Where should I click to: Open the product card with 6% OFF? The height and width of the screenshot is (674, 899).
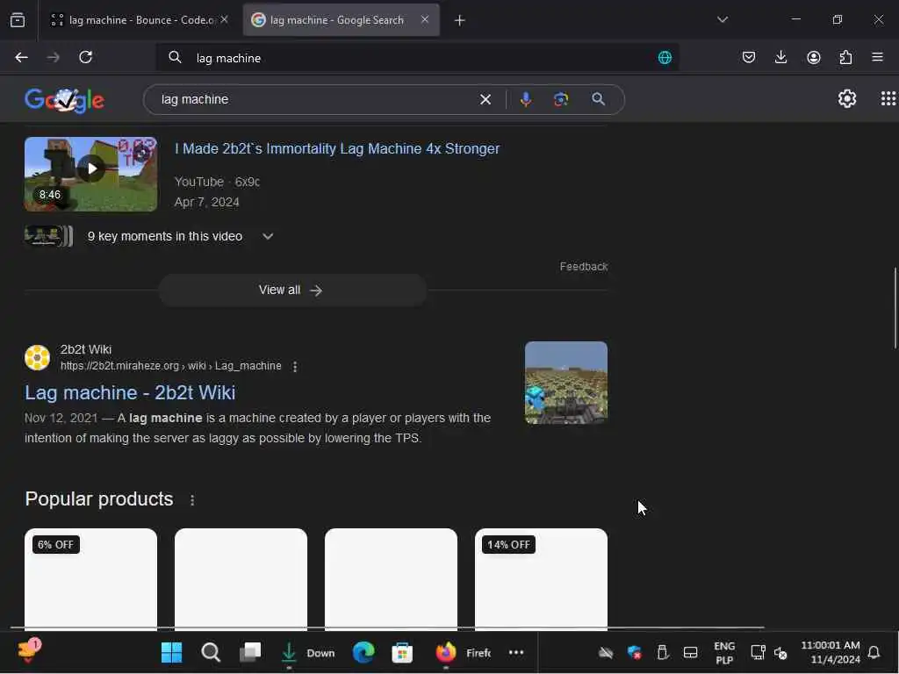coord(90,579)
